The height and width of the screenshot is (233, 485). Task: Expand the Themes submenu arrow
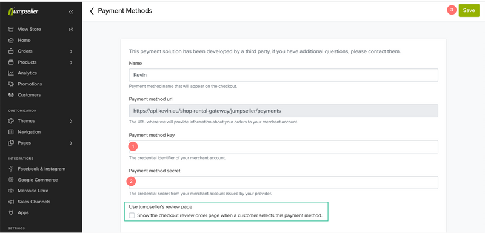pyautogui.click(x=71, y=121)
